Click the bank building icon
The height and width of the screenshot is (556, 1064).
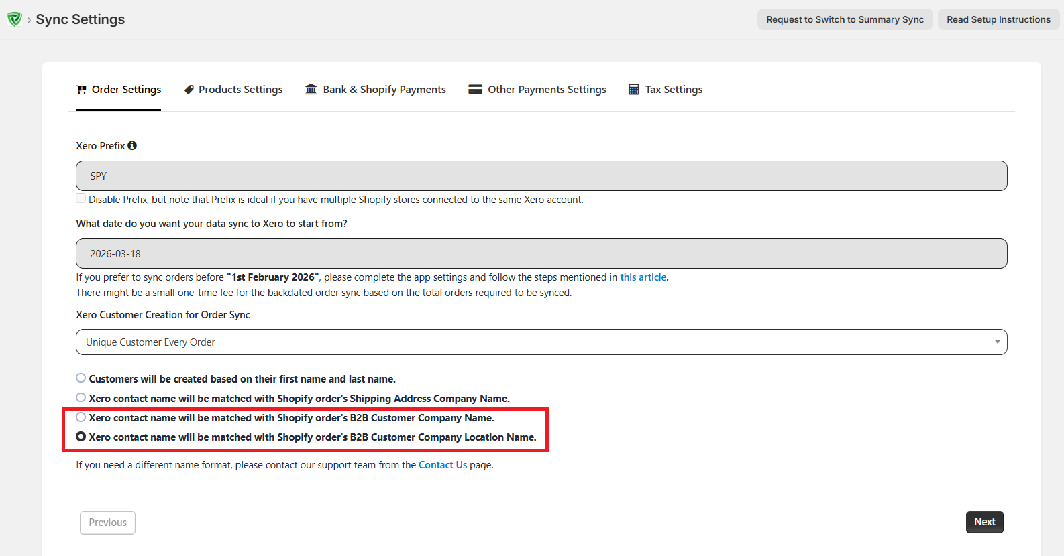point(311,90)
